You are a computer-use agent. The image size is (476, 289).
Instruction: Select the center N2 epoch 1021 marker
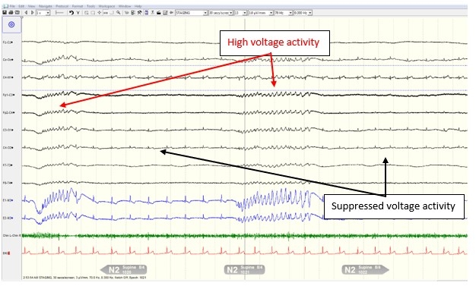pos(244,269)
